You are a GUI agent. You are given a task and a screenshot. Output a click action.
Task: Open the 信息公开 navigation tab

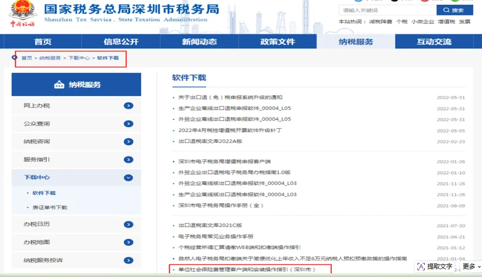121,42
